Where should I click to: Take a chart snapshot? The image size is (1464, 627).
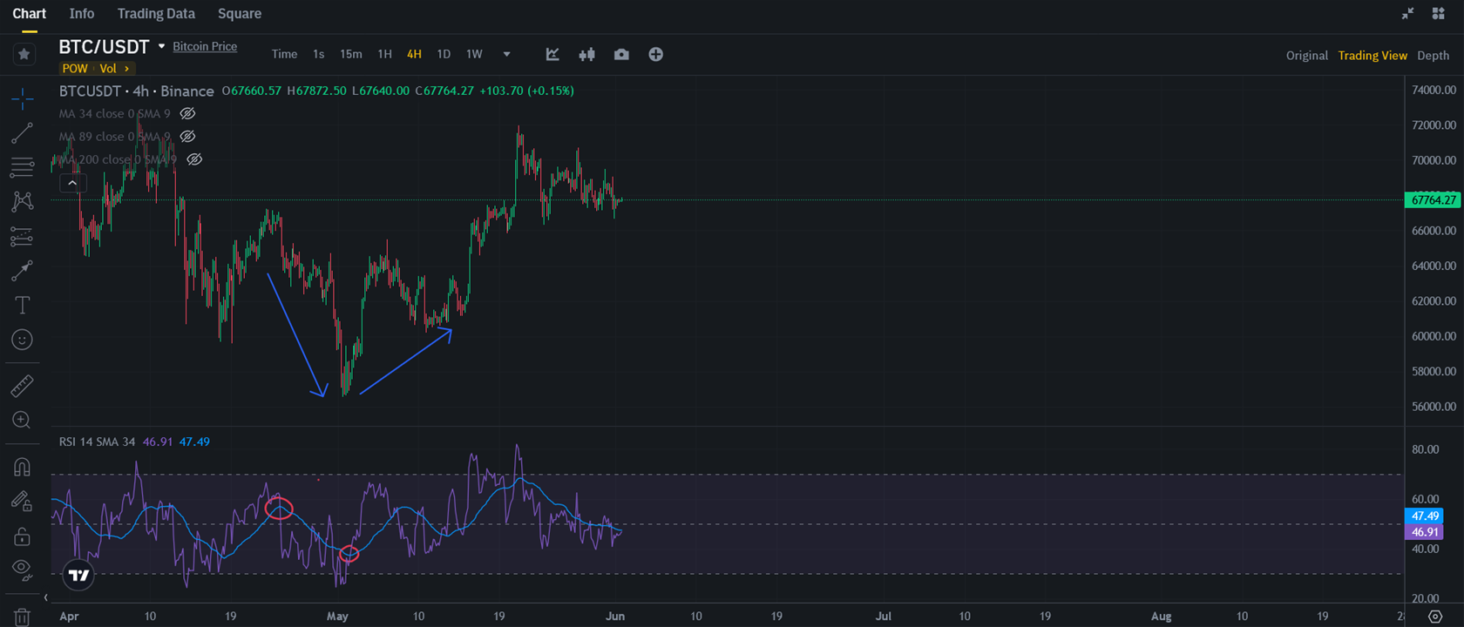pos(621,54)
